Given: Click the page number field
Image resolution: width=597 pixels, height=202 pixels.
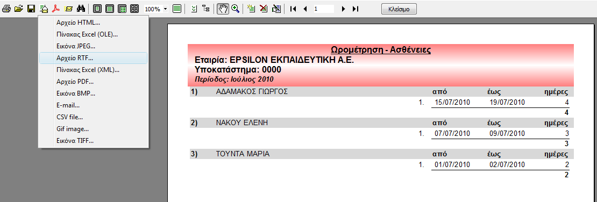Looking at the screenshot, I should click(324, 9).
